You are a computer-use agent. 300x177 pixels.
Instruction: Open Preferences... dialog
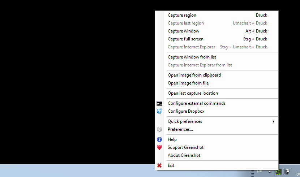tap(217, 129)
